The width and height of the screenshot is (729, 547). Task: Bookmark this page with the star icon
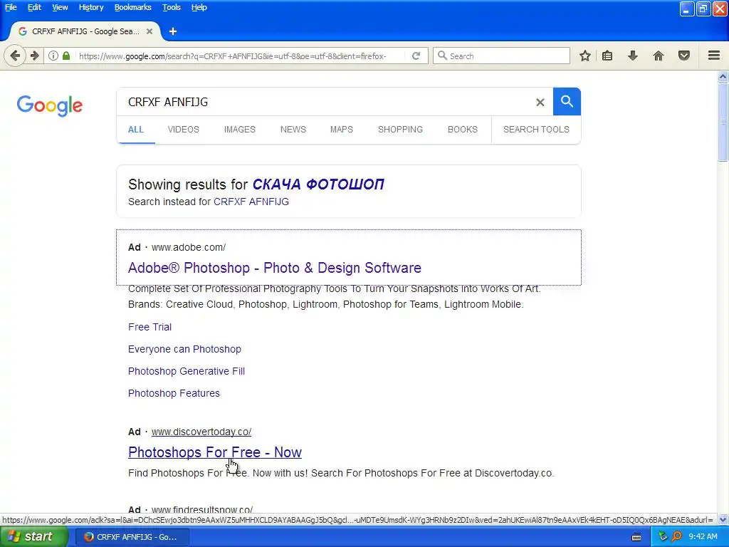pos(585,56)
